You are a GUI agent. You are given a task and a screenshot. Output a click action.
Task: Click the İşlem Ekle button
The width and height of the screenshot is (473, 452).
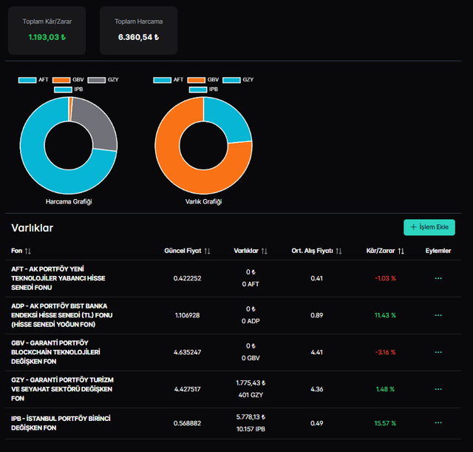tap(429, 227)
